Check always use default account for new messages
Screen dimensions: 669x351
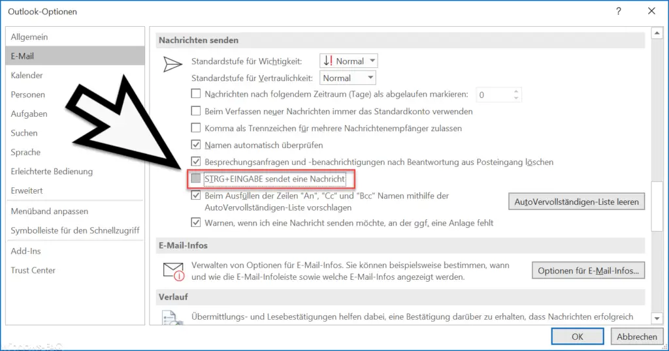[196, 111]
